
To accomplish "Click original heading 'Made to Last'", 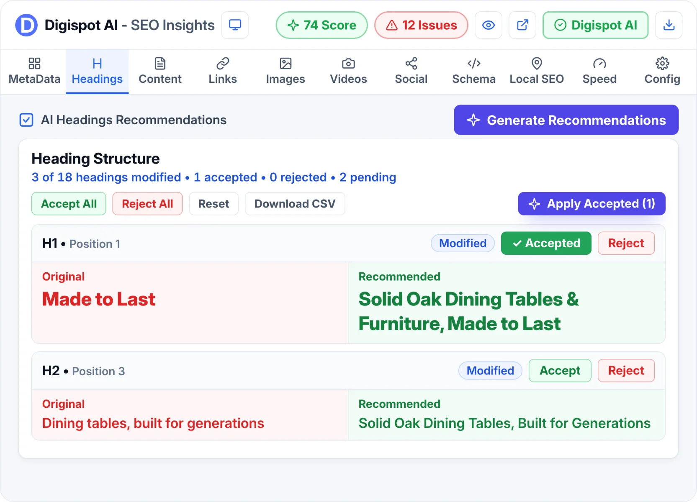I will (x=99, y=300).
